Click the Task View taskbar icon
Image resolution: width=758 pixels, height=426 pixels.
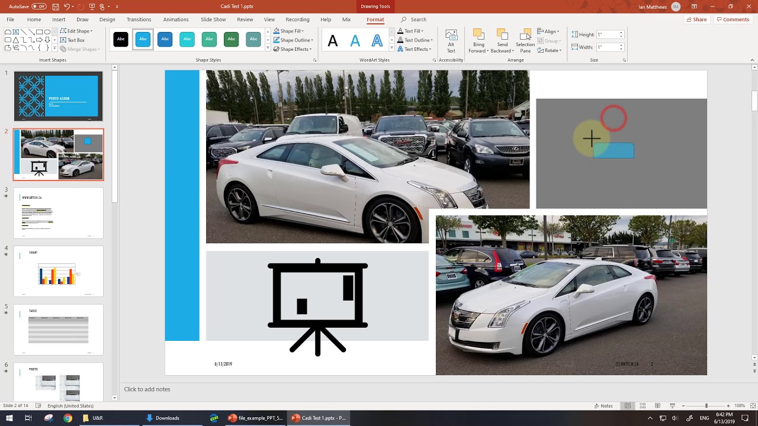[28, 418]
